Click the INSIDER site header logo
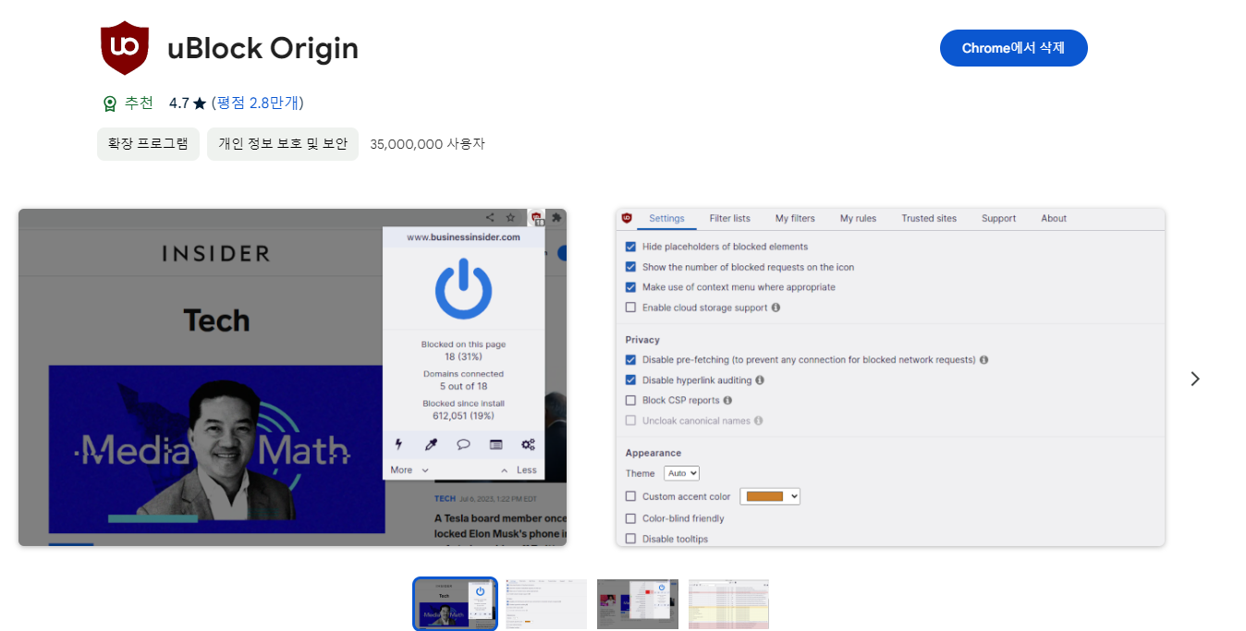Image resolution: width=1246 pixels, height=631 pixels. [x=215, y=253]
